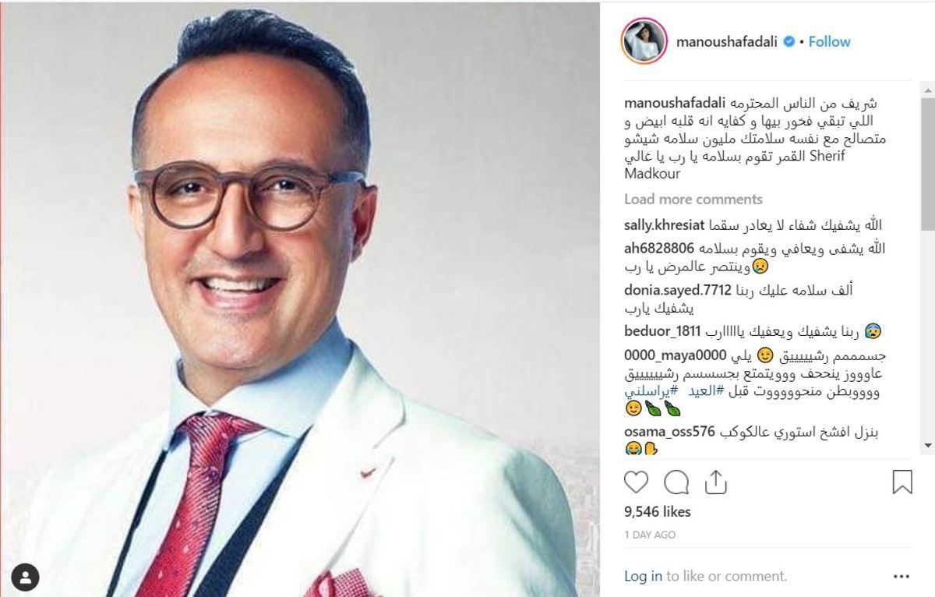
Task: Open beduor_1811 commenter profile
Action: click(663, 332)
